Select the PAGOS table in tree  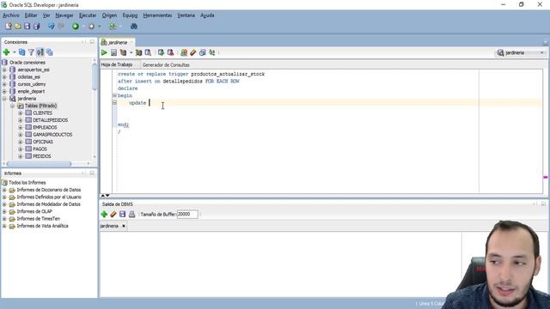coord(40,148)
